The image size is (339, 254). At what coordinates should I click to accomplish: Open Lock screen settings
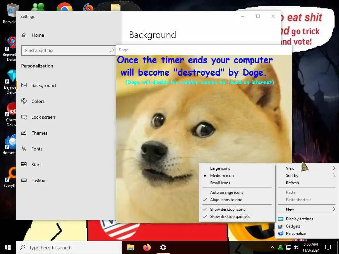[x=38, y=117]
